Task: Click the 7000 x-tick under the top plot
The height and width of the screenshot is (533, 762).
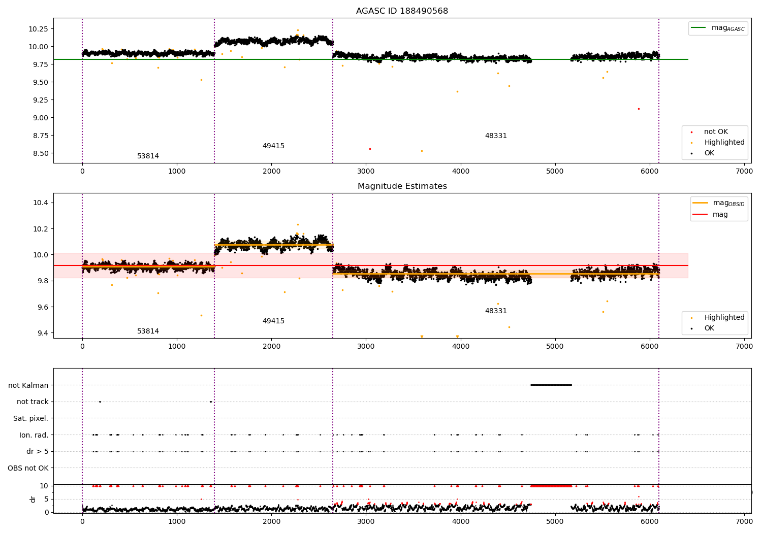Action: tap(744, 172)
